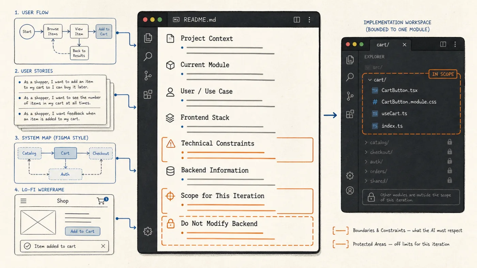The width and height of the screenshot is (477, 268).
Task: Open CartButton.module.css file
Action: [404, 102]
